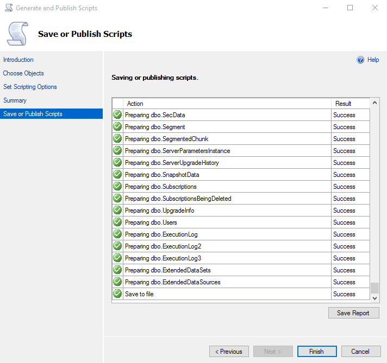The image size is (387, 363).
Task: Click the large scroll icon beside the heading
Action: coord(17,34)
